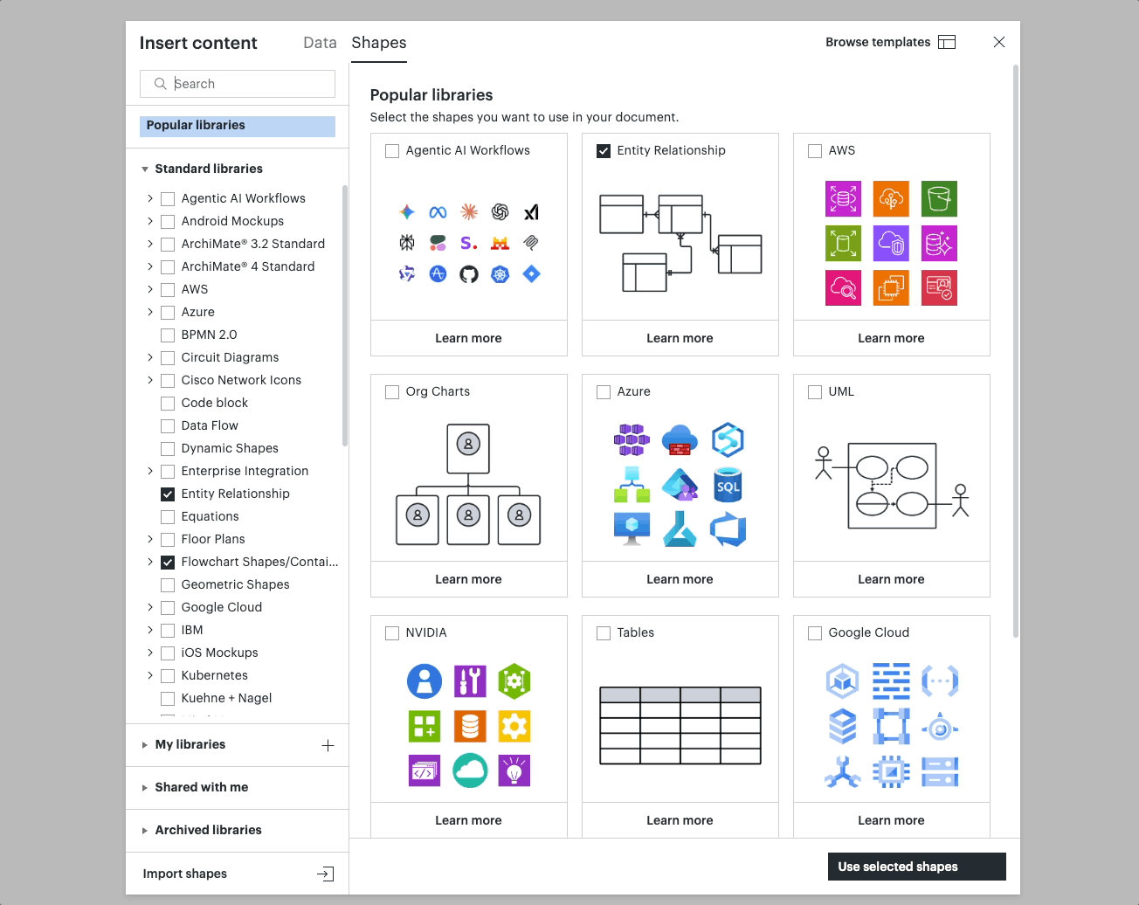Click the main panel vertical scrollbar
The width and height of the screenshot is (1139, 905).
[1015, 351]
